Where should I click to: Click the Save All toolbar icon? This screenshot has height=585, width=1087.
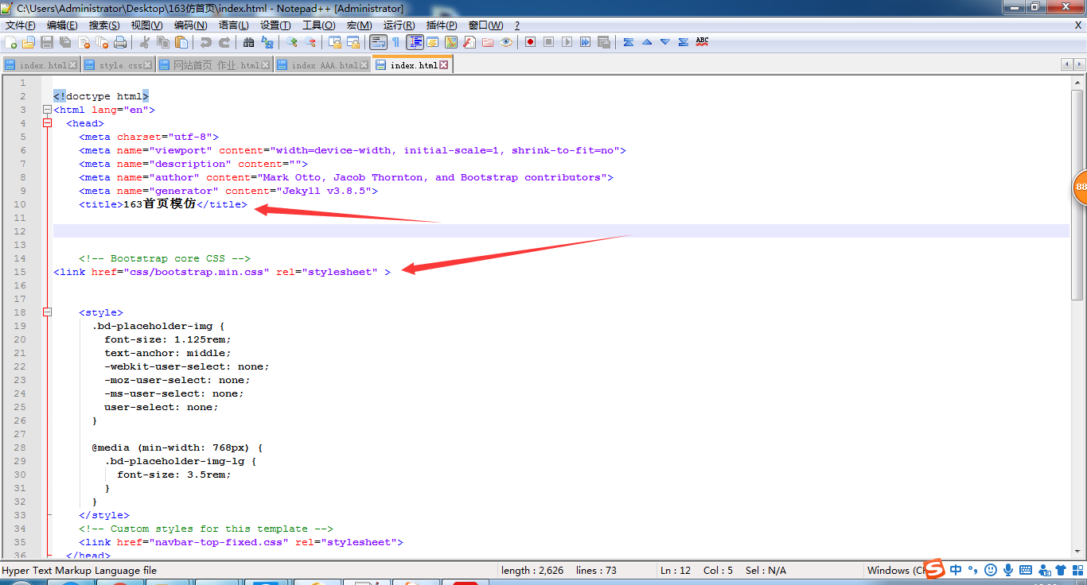[x=65, y=42]
